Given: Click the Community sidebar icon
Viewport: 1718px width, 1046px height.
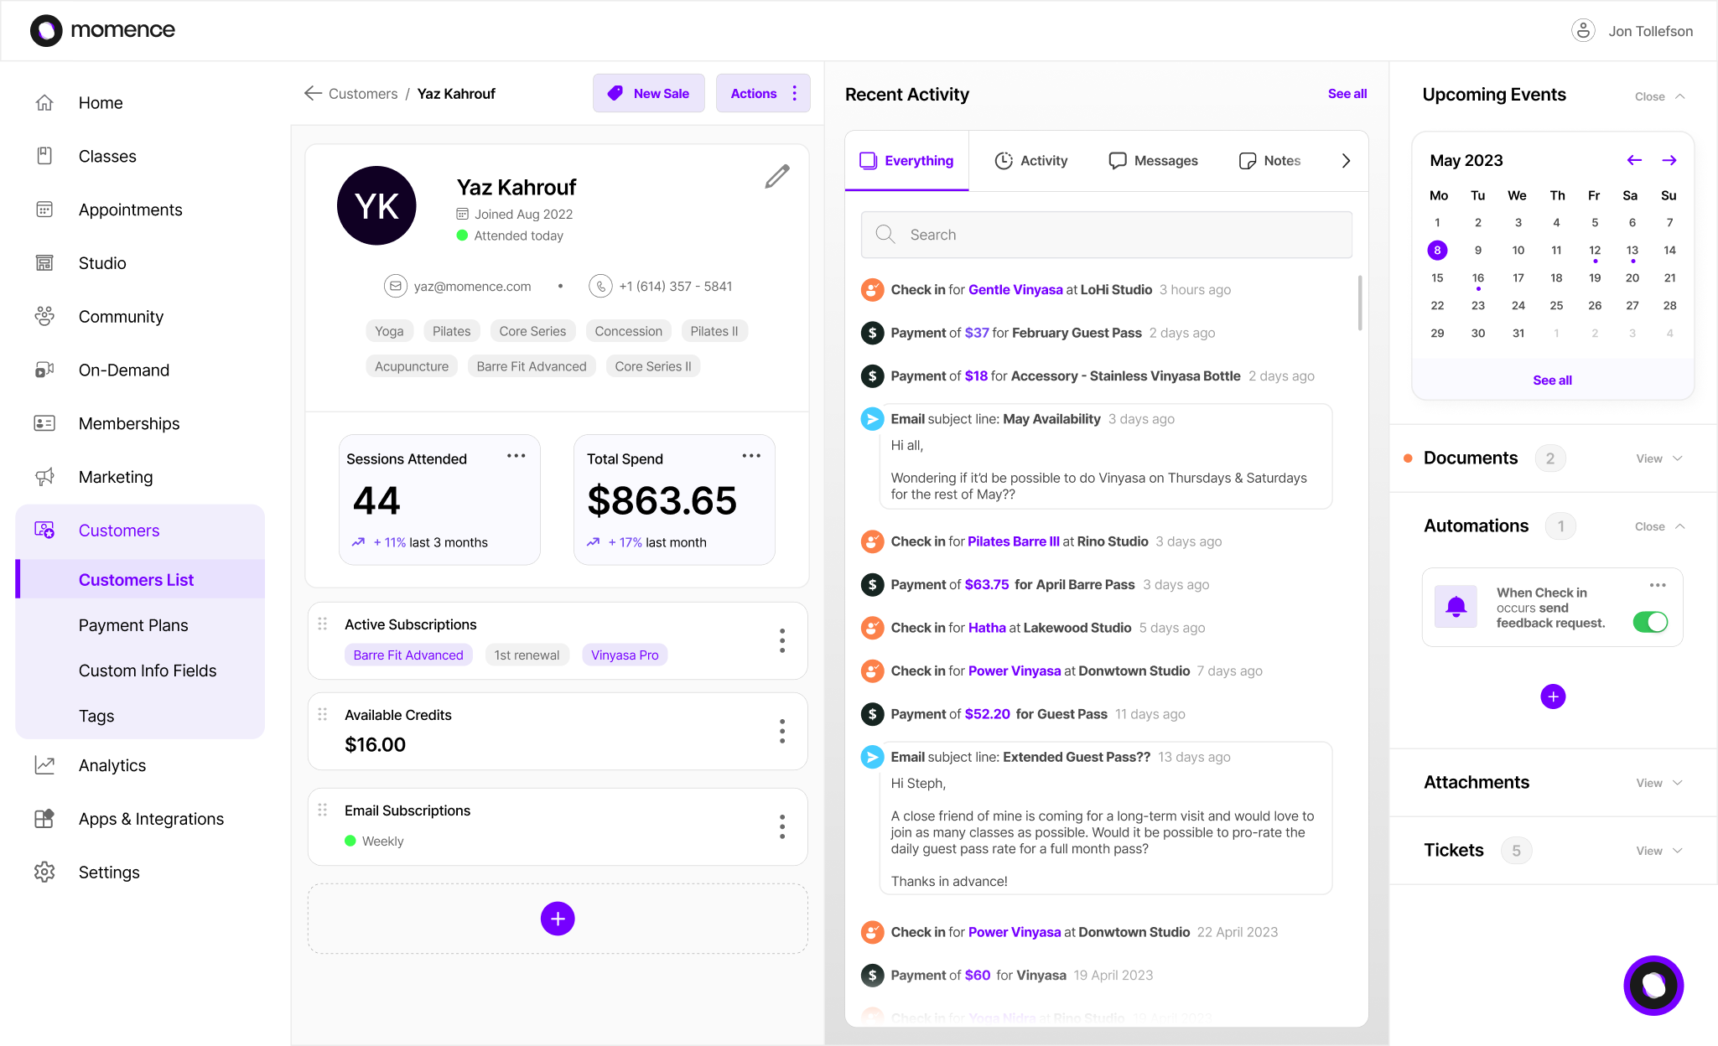Looking at the screenshot, I should tap(44, 317).
